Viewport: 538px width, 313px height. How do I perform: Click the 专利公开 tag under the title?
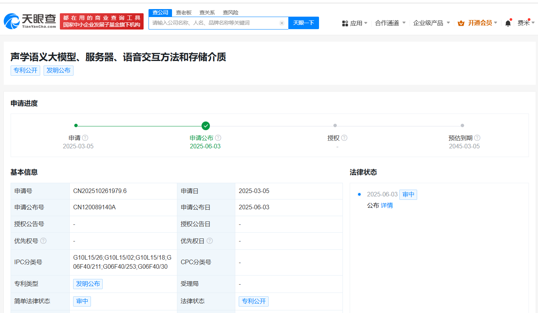[25, 70]
